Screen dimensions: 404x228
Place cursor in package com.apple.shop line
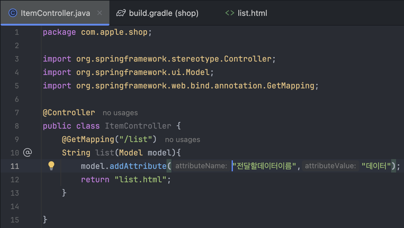(97, 32)
